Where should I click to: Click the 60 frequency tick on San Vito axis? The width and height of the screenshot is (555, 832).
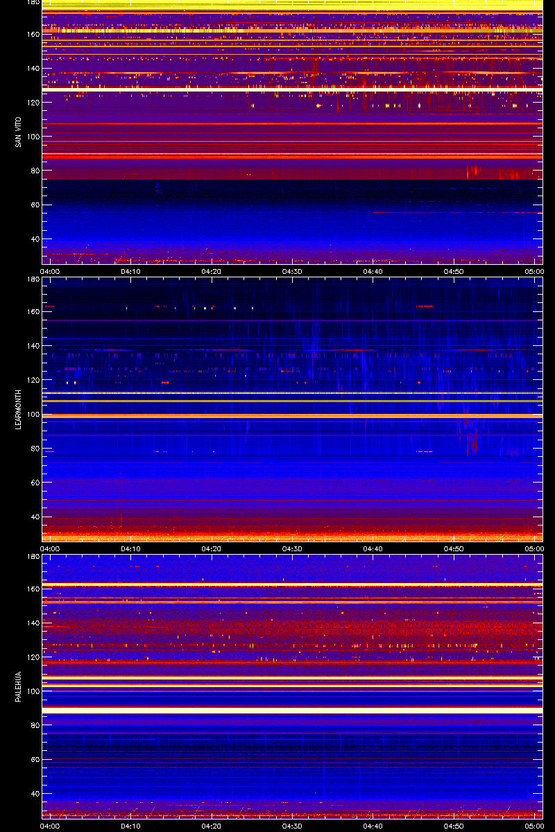pos(35,205)
